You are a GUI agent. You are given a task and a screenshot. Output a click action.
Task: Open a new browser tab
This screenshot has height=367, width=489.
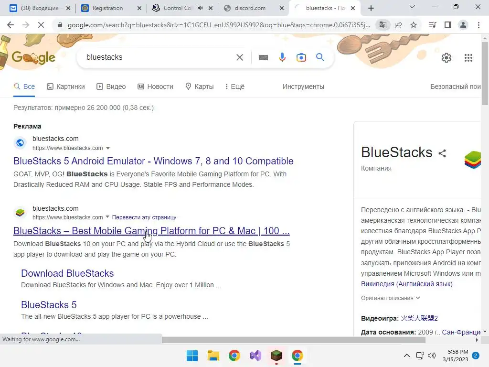[x=371, y=8]
